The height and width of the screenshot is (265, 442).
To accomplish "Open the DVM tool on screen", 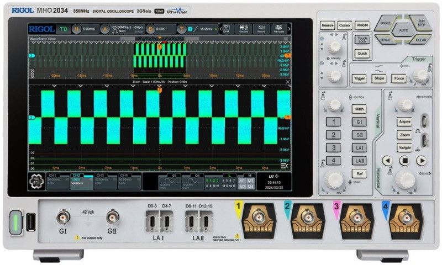I will click(x=226, y=29).
